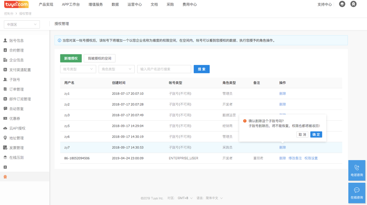Click 删除 link for zy7
Image resolution: width=367 pixels, height=205 pixels.
282,147
